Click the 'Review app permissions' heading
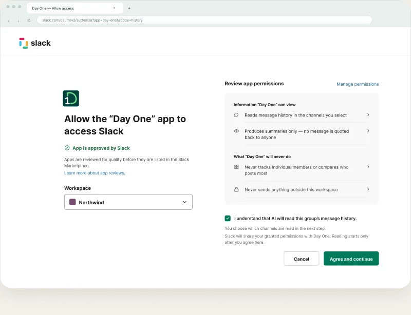This screenshot has width=411, height=315. (x=254, y=84)
